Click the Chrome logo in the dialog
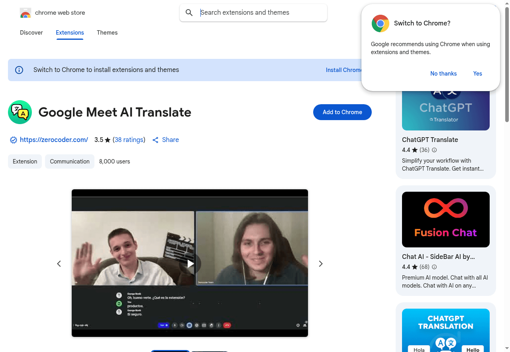 click(380, 23)
